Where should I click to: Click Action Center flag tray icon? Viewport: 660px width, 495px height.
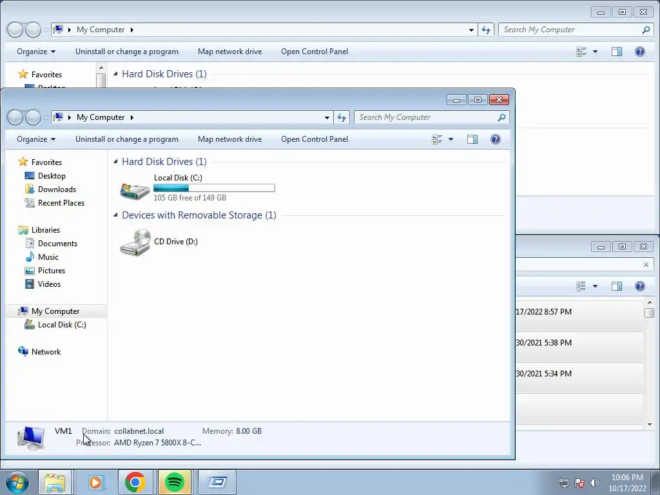[x=579, y=483]
